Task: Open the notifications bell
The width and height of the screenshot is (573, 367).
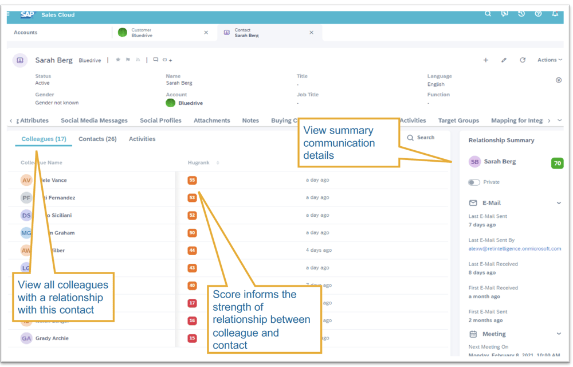Action: 555,14
